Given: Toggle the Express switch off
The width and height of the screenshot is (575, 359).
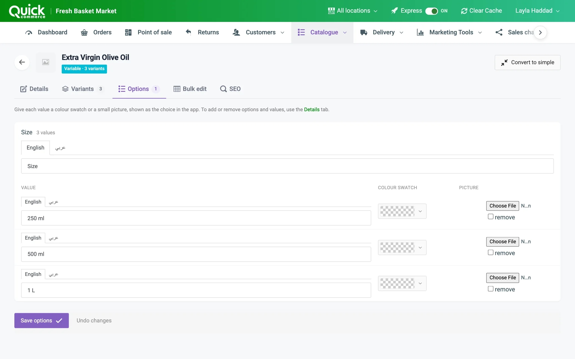Looking at the screenshot, I should pos(432,11).
